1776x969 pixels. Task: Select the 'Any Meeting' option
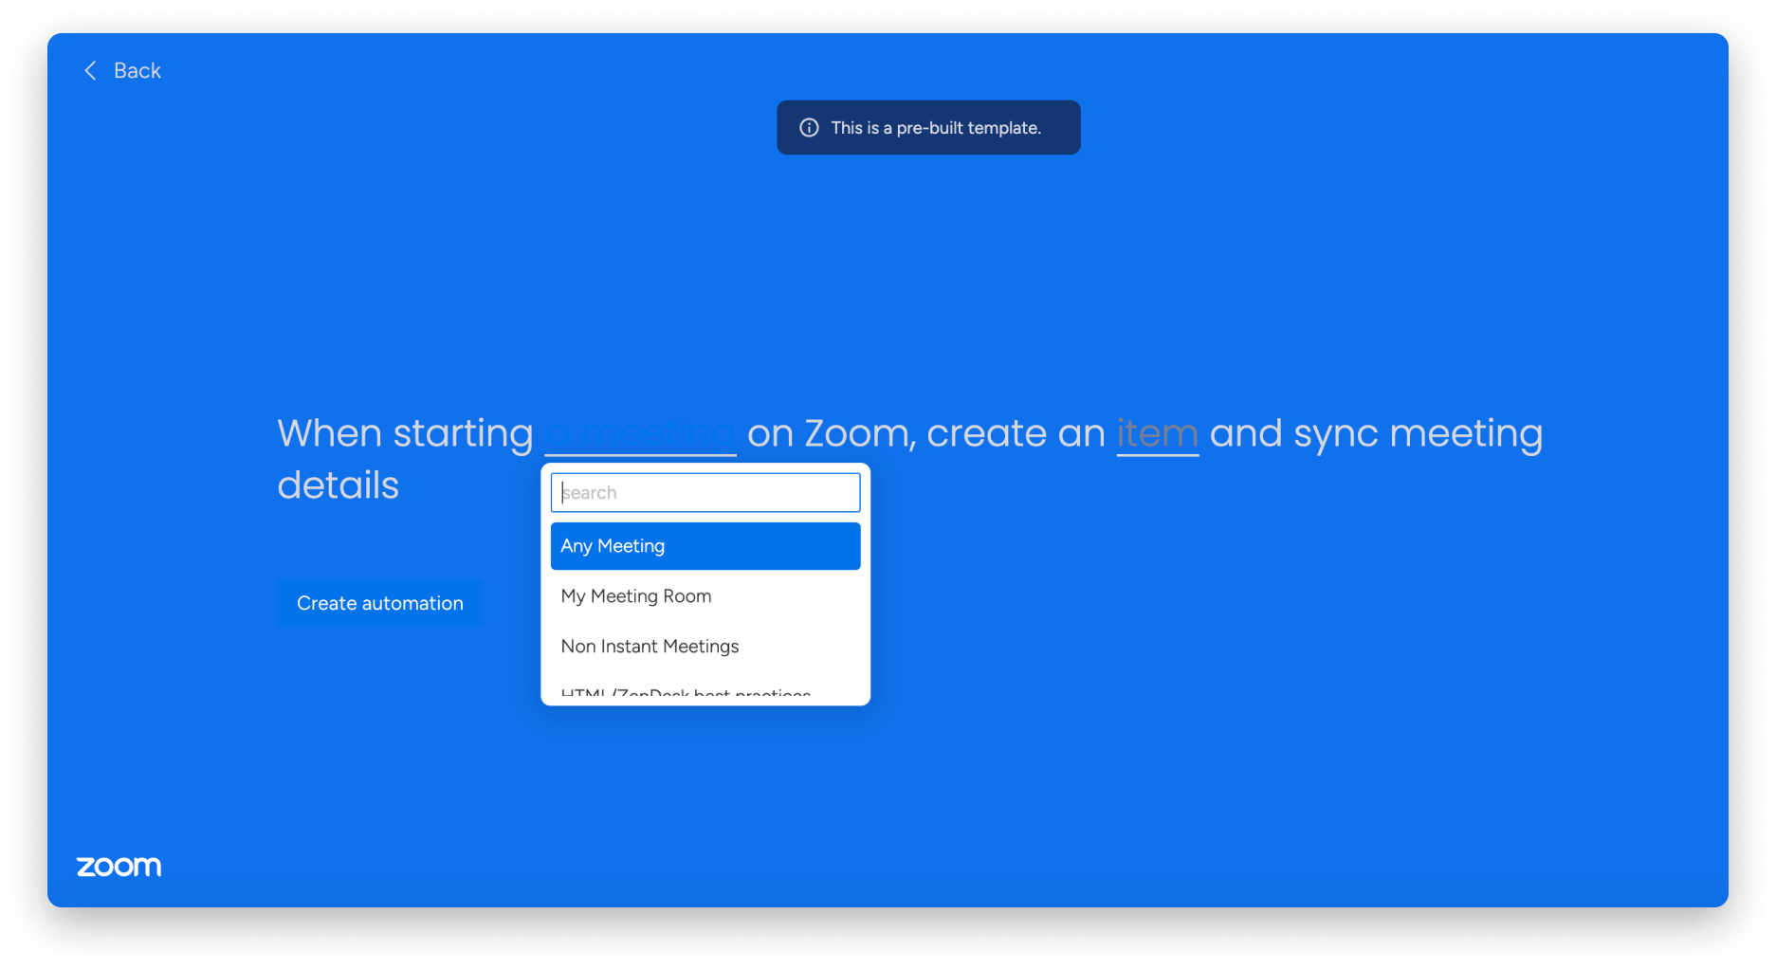[x=705, y=546]
